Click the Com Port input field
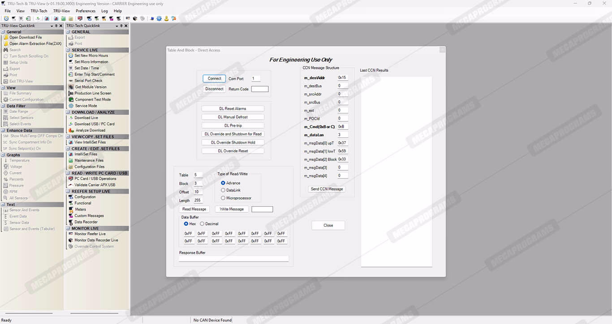Image resolution: width=612 pixels, height=324 pixels. click(255, 79)
